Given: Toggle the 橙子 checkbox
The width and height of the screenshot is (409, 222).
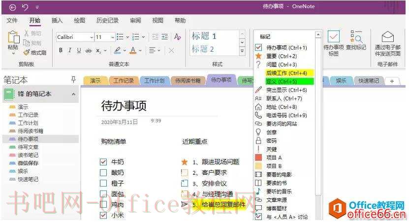Looking at the screenshot, I should (x=103, y=183).
